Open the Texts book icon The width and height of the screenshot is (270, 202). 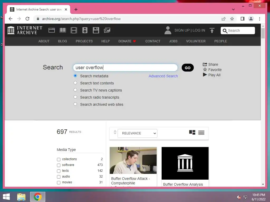(x=63, y=30)
